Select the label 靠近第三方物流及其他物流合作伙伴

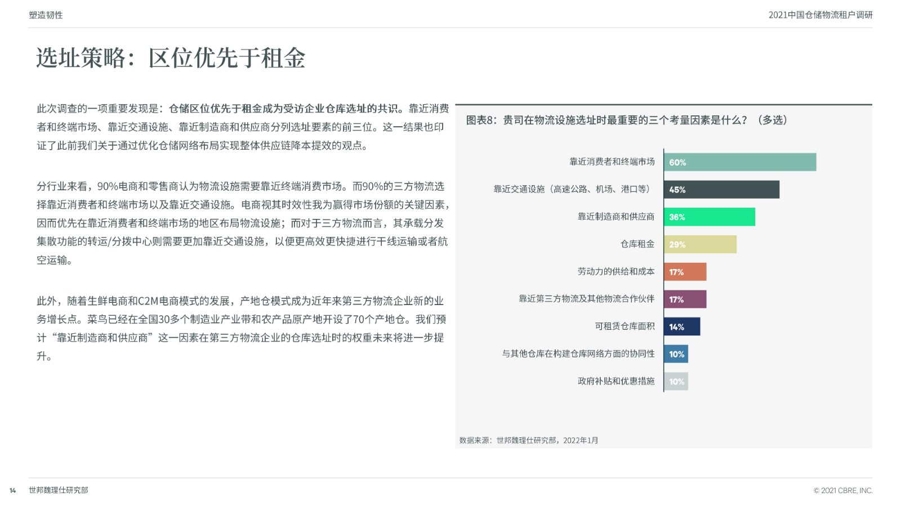586,299
